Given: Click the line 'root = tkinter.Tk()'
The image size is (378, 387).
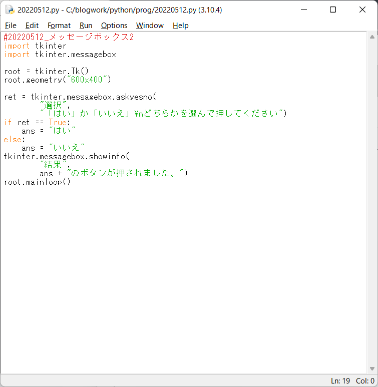Looking at the screenshot, I should (x=46, y=71).
